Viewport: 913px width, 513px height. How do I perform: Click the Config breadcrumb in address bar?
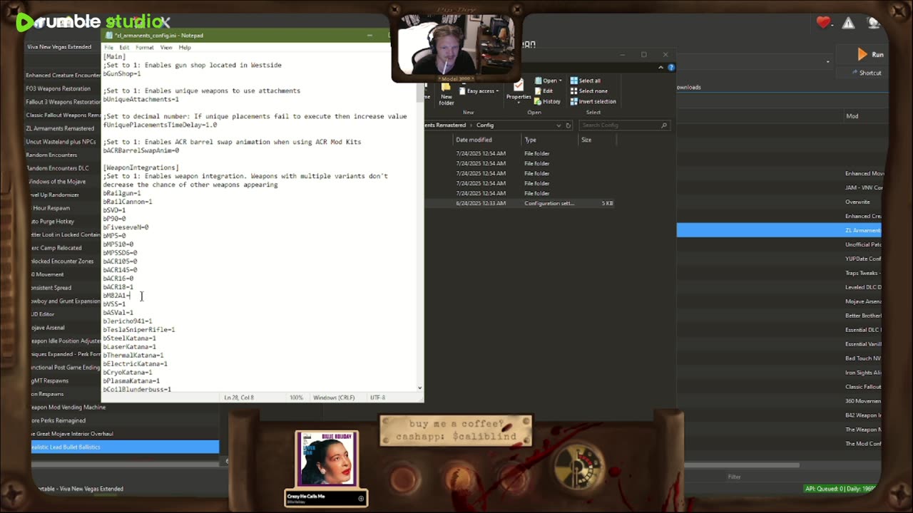click(x=484, y=125)
